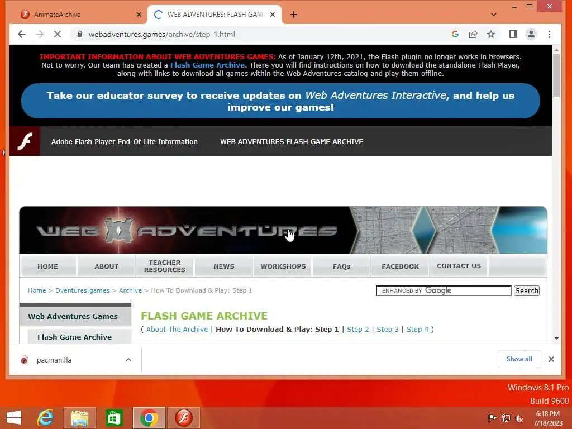Click the red Flash logo icon

coord(25,141)
